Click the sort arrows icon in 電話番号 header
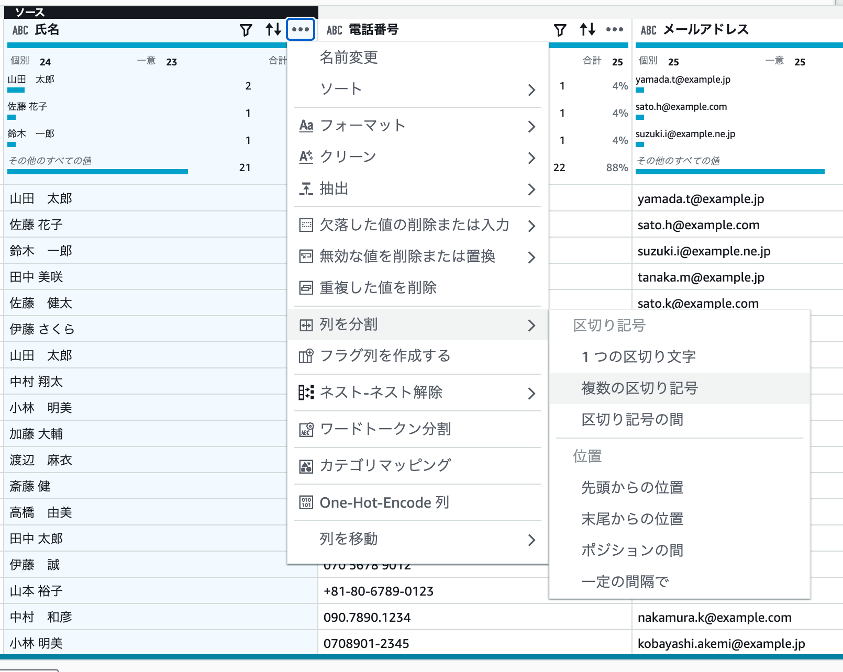This screenshot has height=672, width=843. point(587,29)
